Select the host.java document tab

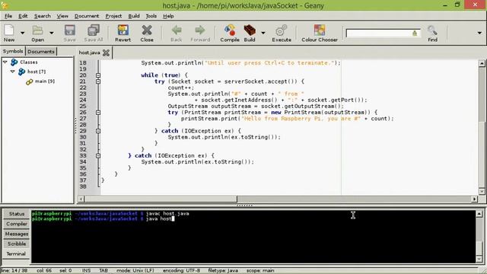(x=90, y=53)
